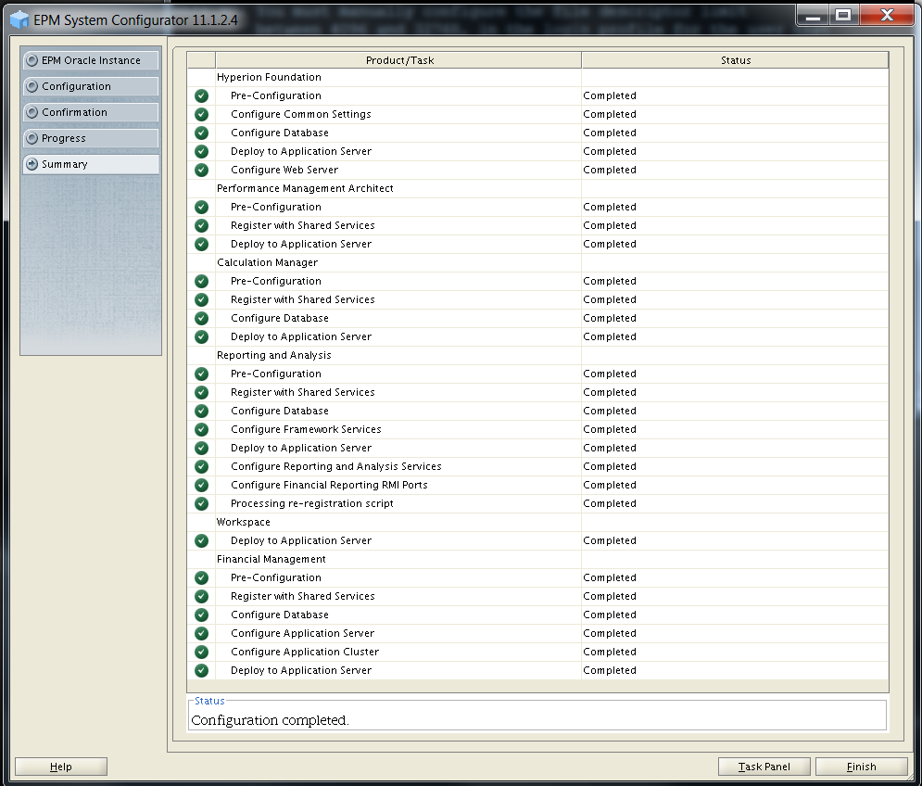
Task: Select Processing re-registration script task
Action: click(311, 503)
